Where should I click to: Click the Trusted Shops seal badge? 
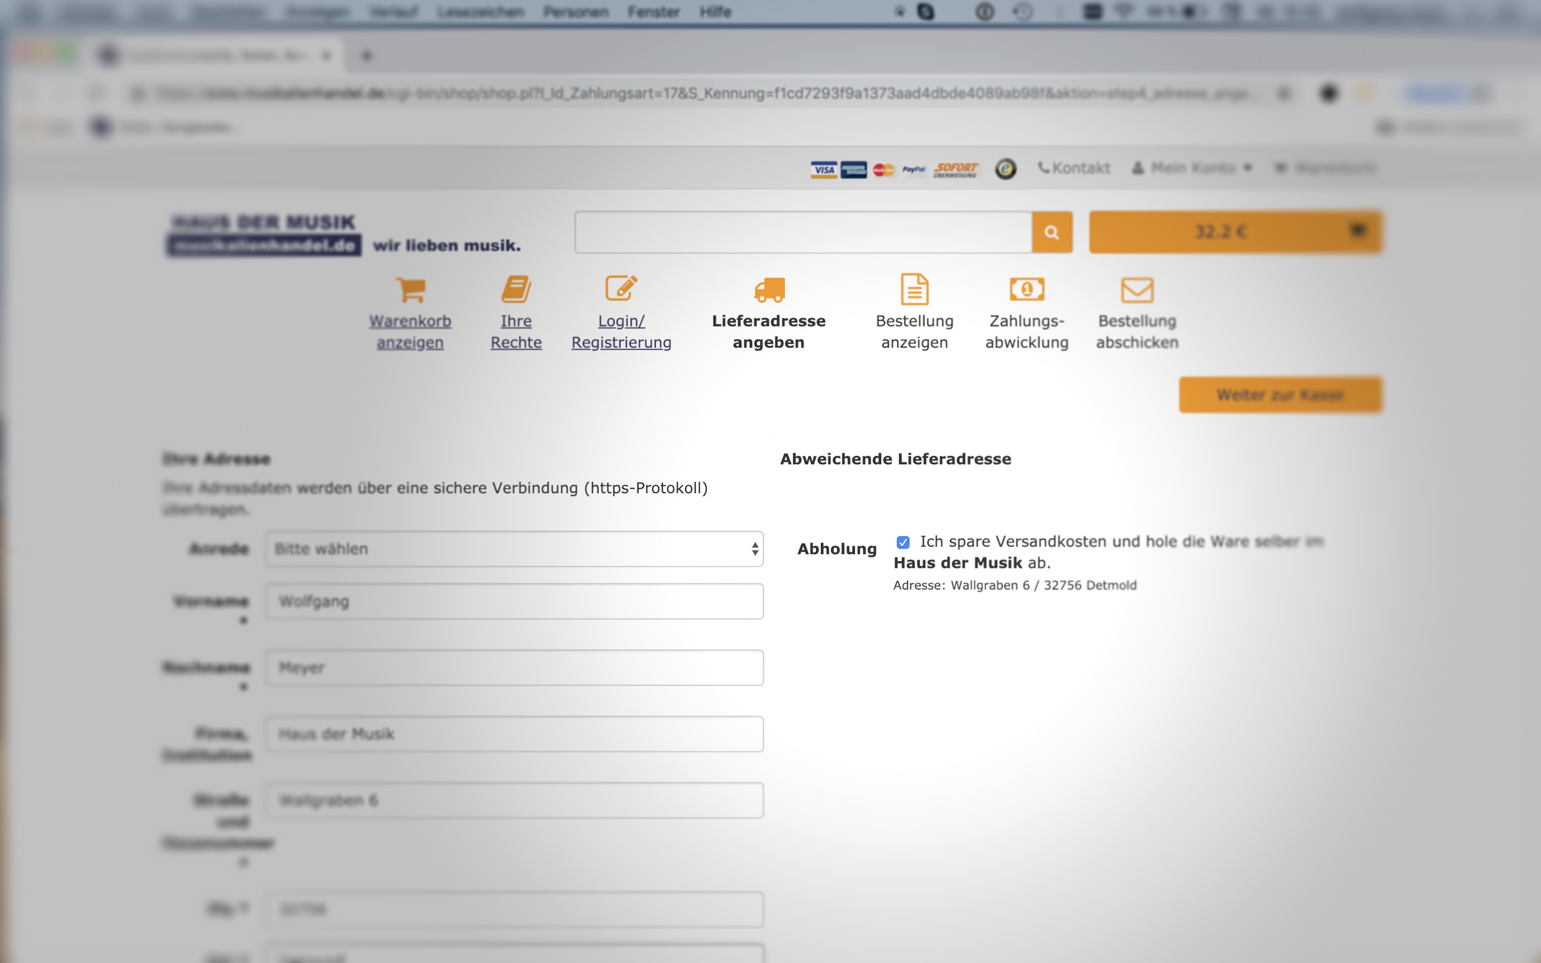tap(1005, 169)
